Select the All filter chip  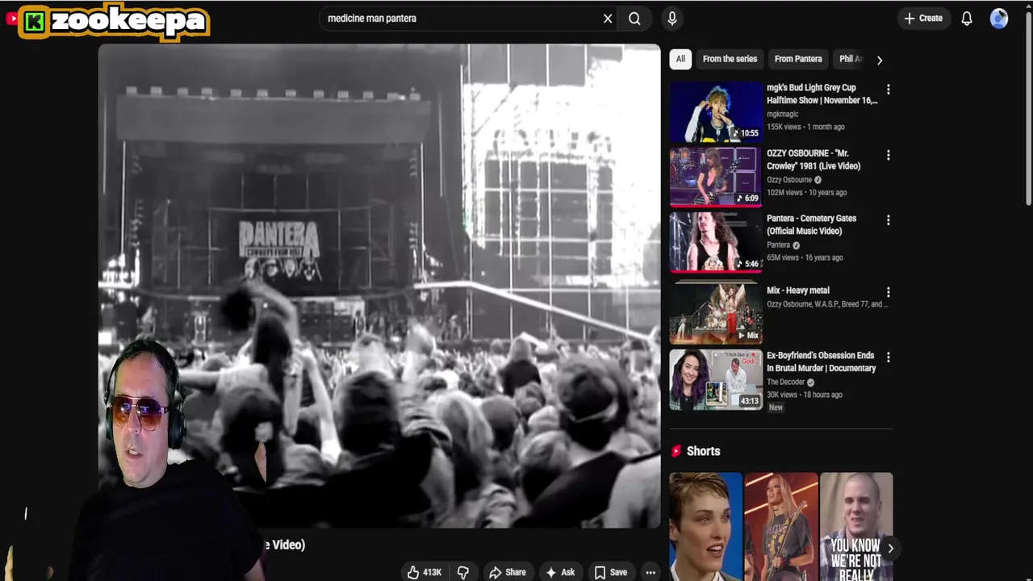pyautogui.click(x=680, y=59)
